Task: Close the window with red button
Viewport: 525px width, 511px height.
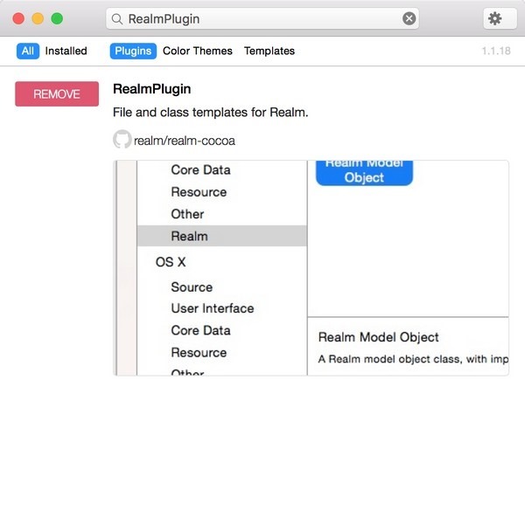Action: (18, 18)
